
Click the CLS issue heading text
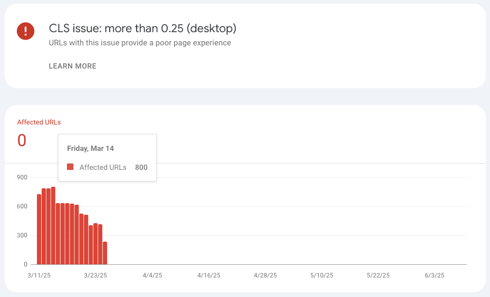(x=142, y=28)
